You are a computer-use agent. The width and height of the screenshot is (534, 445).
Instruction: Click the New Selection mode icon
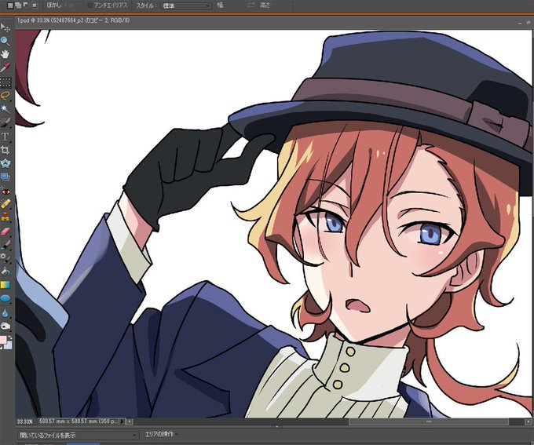pyautogui.click(x=10, y=5)
